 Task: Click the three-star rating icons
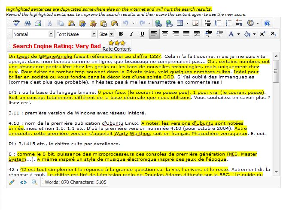(x=117, y=43)
